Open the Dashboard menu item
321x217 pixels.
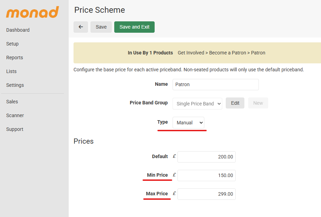18,30
